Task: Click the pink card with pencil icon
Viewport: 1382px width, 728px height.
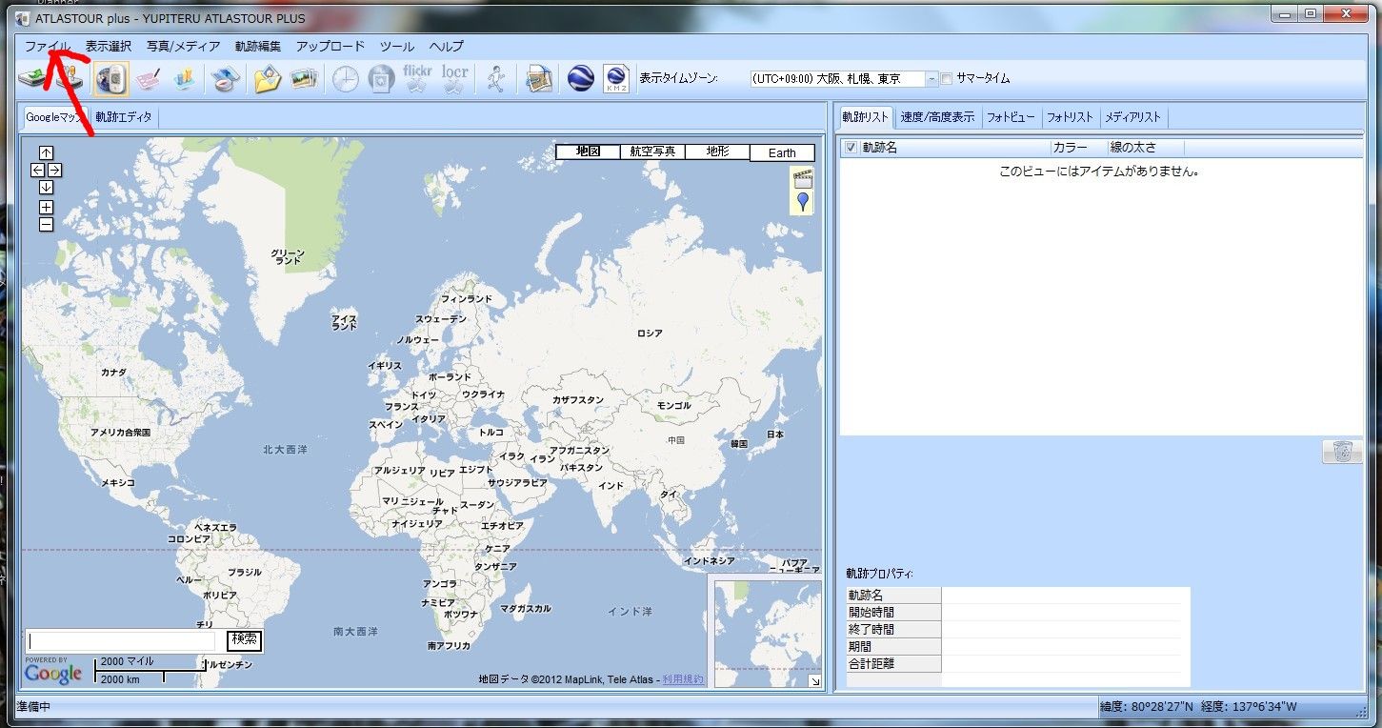Action: tap(147, 79)
